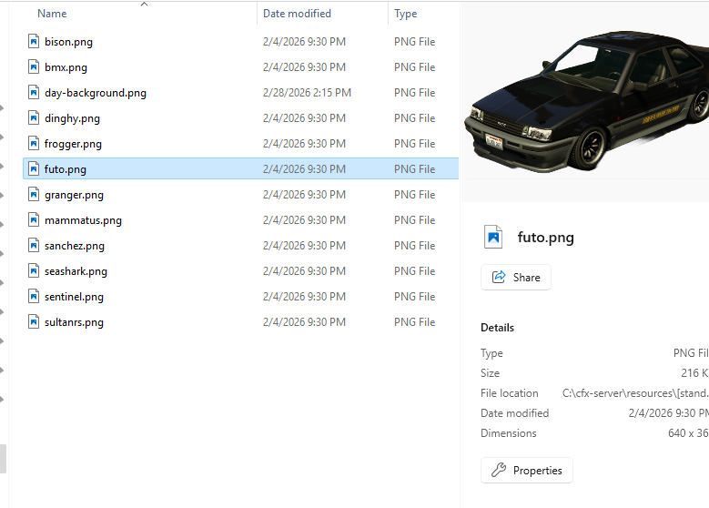The height and width of the screenshot is (508, 709).
Task: Click the frogger.png file icon
Action: pos(34,144)
